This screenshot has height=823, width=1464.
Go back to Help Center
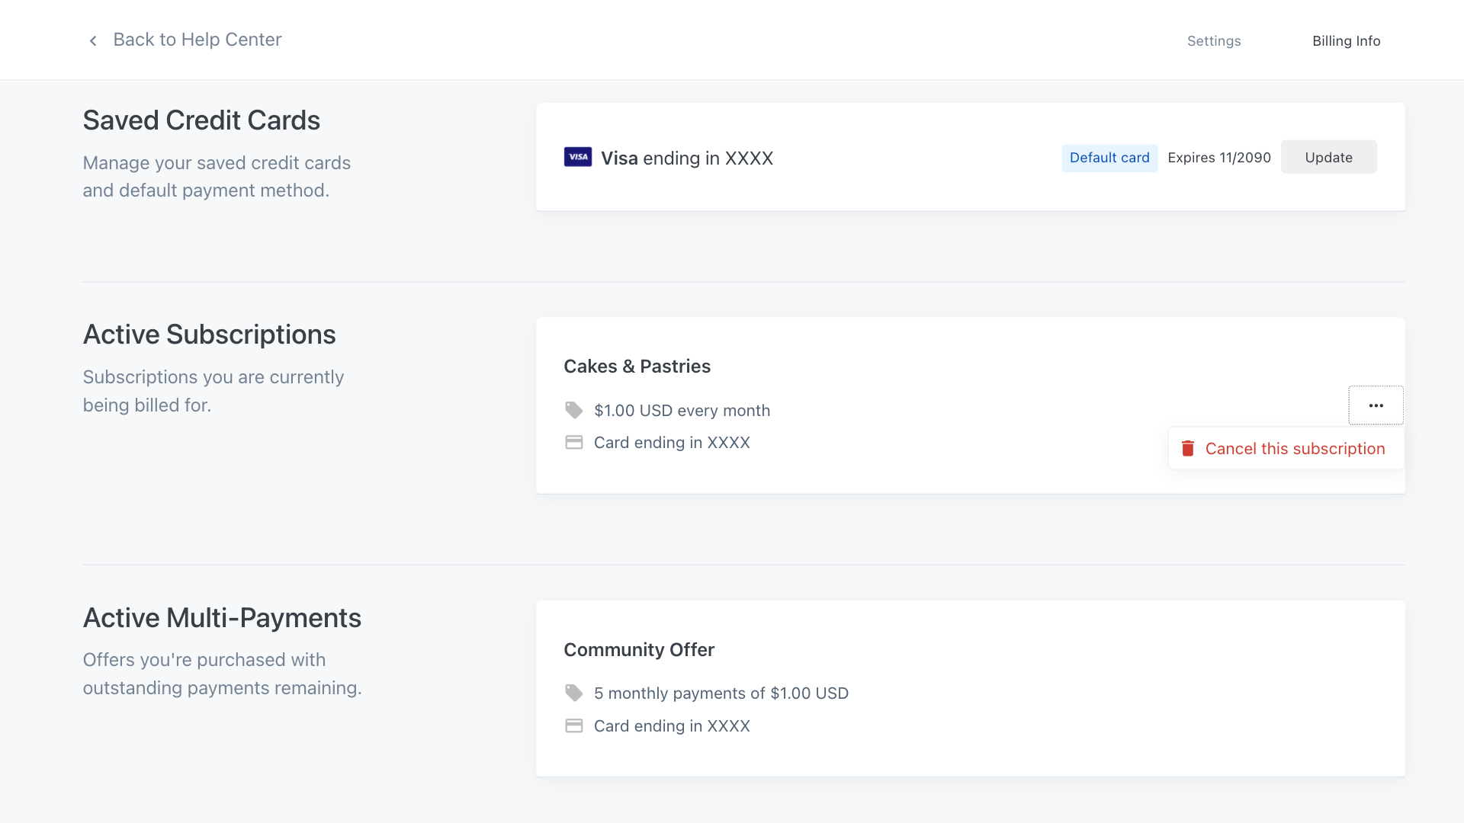(x=197, y=40)
